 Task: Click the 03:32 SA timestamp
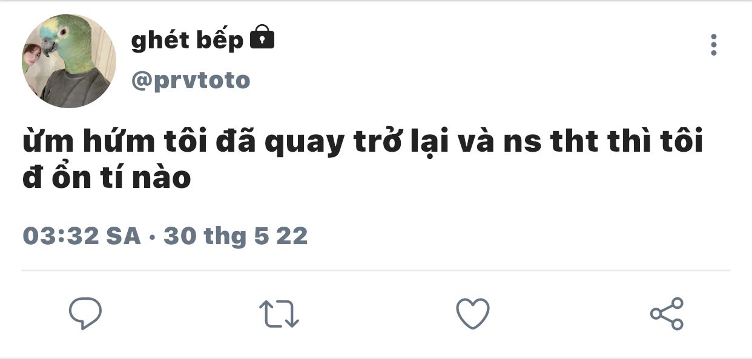coord(82,236)
